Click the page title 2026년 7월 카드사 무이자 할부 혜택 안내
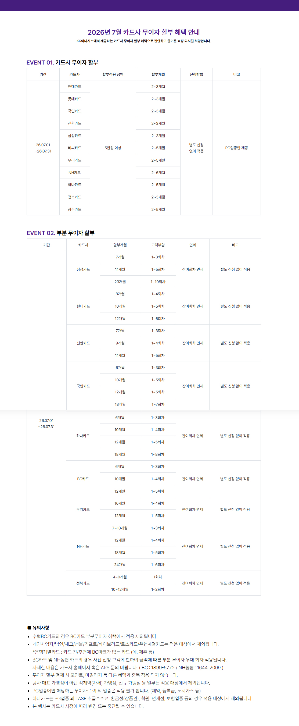Viewport: 299px width, 726px height. pyautogui.click(x=143, y=32)
